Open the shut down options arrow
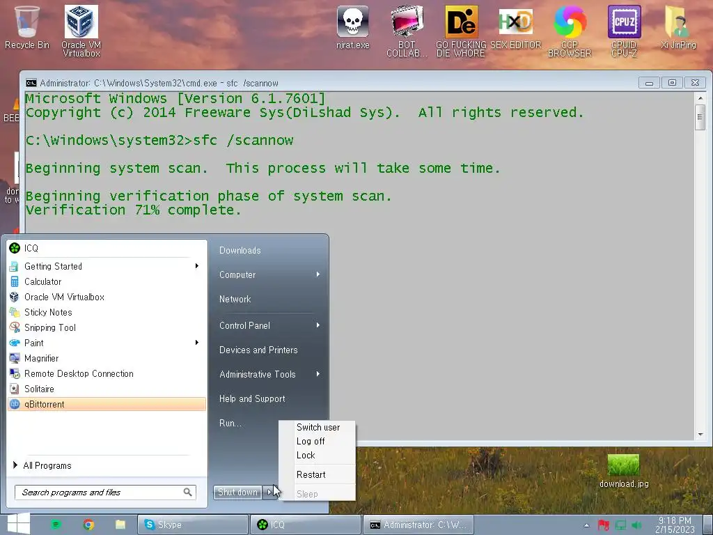 click(269, 492)
